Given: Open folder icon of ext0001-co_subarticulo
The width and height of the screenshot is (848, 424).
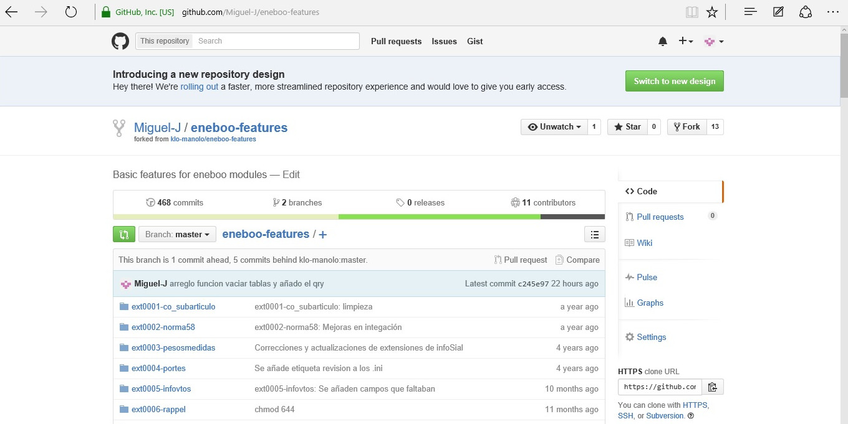Looking at the screenshot, I should [x=124, y=306].
